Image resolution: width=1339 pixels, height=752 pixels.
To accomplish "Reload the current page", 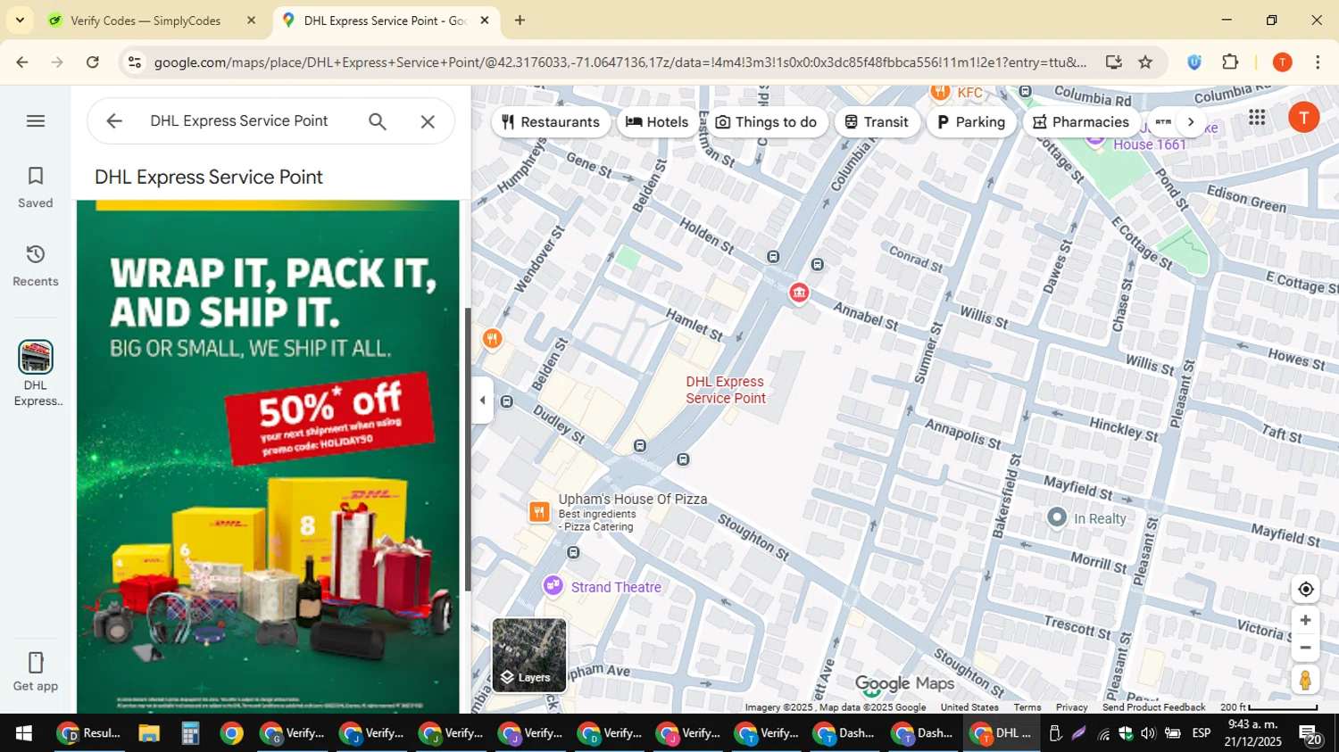I will 93,62.
